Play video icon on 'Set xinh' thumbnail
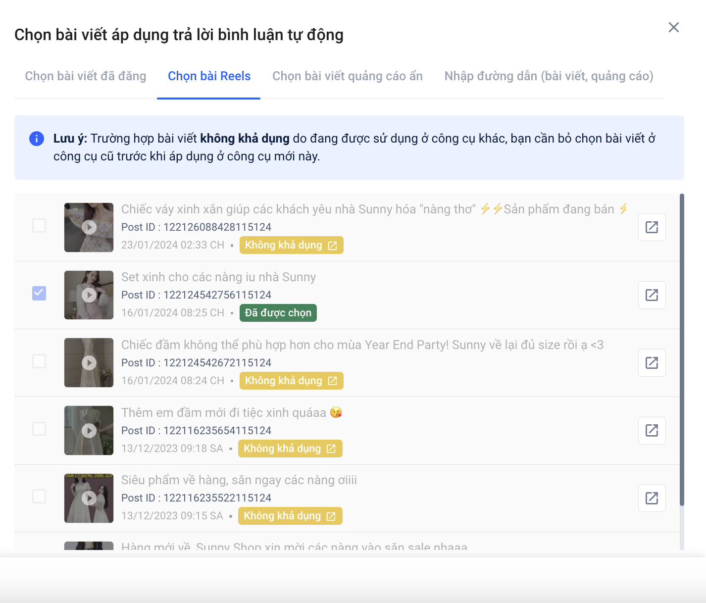706x603 pixels. coord(89,295)
